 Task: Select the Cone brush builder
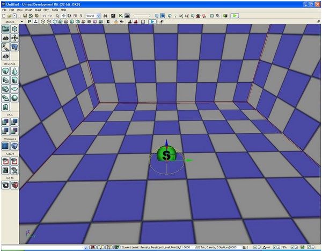pos(14,71)
